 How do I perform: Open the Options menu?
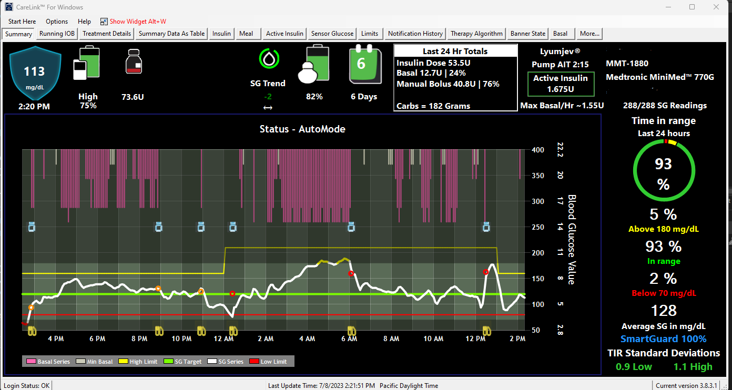click(x=57, y=22)
